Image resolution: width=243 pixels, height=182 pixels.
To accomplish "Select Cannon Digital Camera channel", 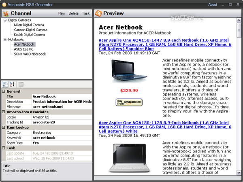I will (x=30, y=30).
